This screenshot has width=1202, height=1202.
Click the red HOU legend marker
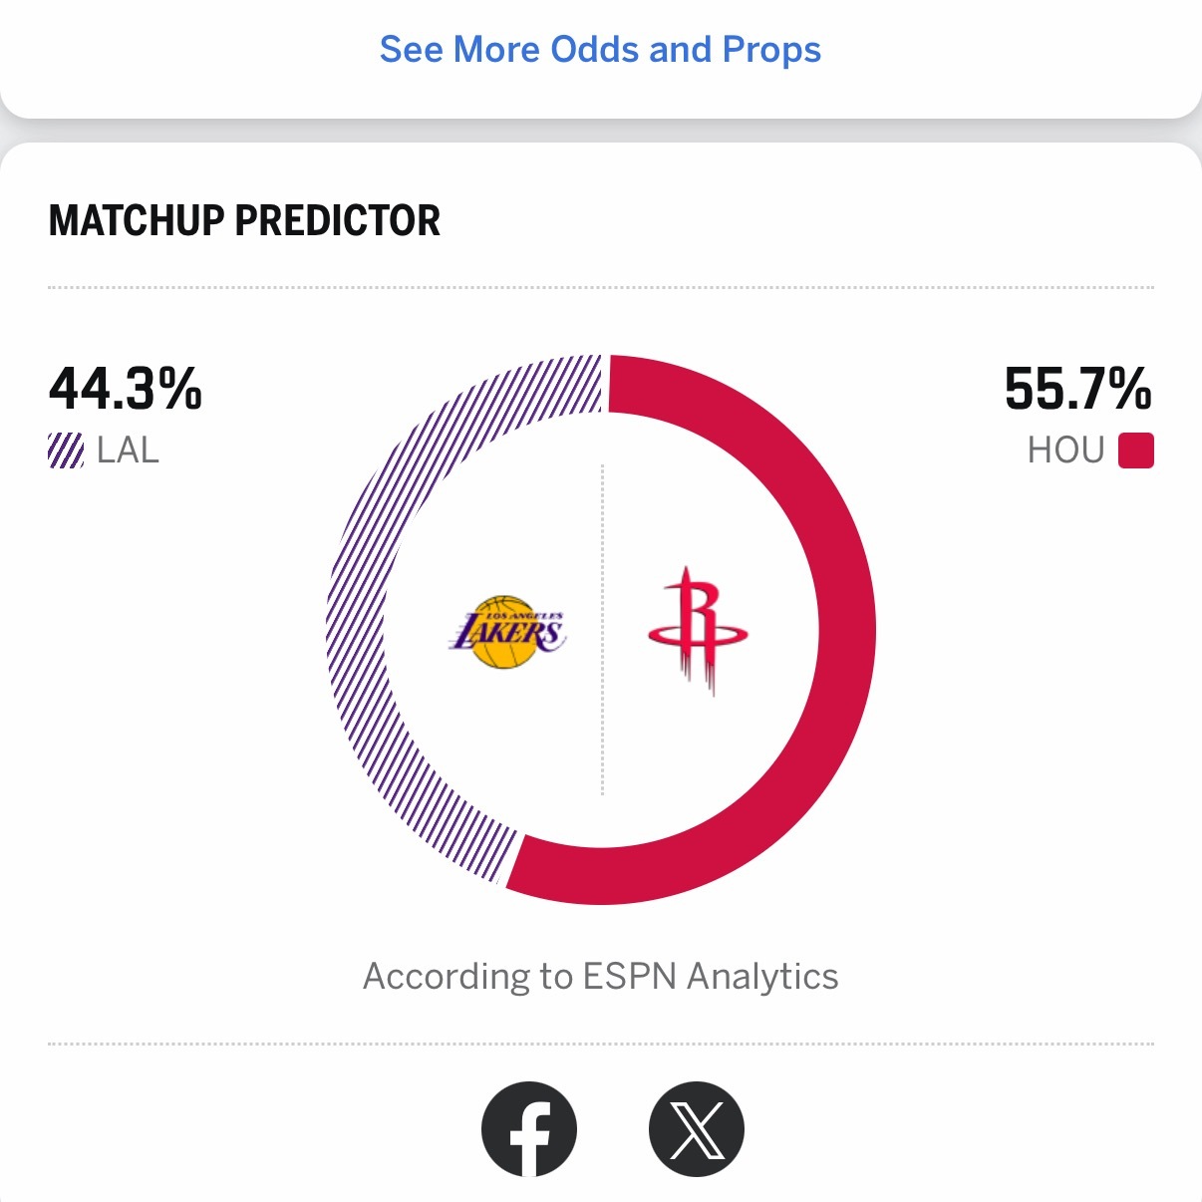coord(1137,451)
